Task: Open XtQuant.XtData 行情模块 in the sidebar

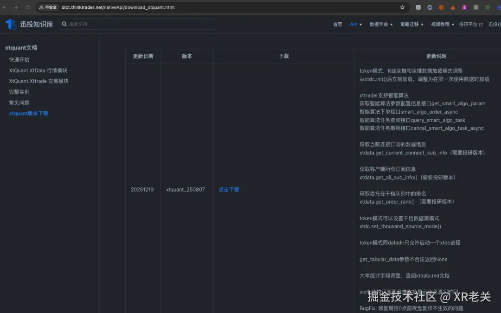Action: [x=38, y=70]
